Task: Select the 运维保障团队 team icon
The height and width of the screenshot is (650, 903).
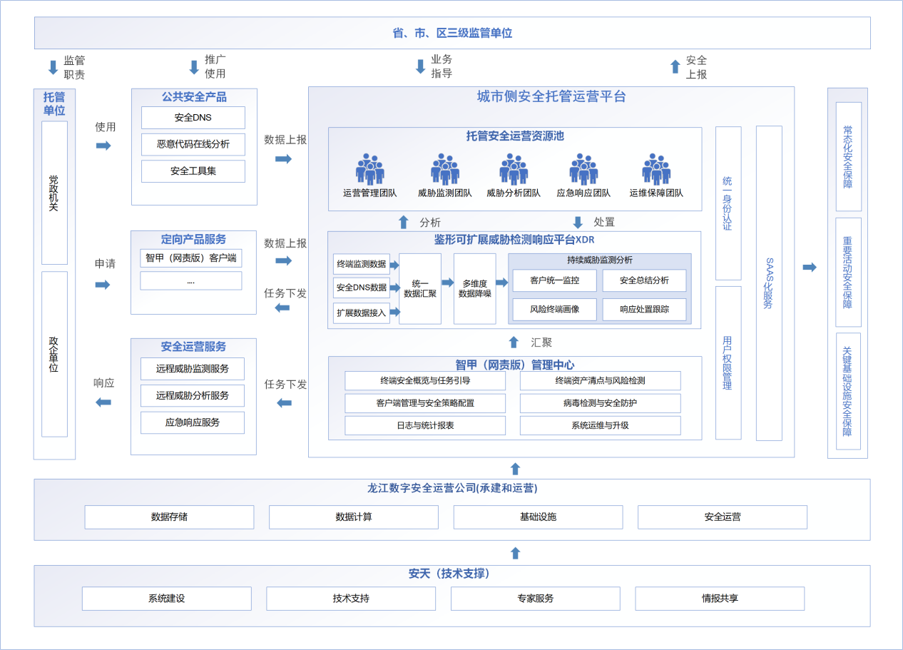Action: (656, 169)
